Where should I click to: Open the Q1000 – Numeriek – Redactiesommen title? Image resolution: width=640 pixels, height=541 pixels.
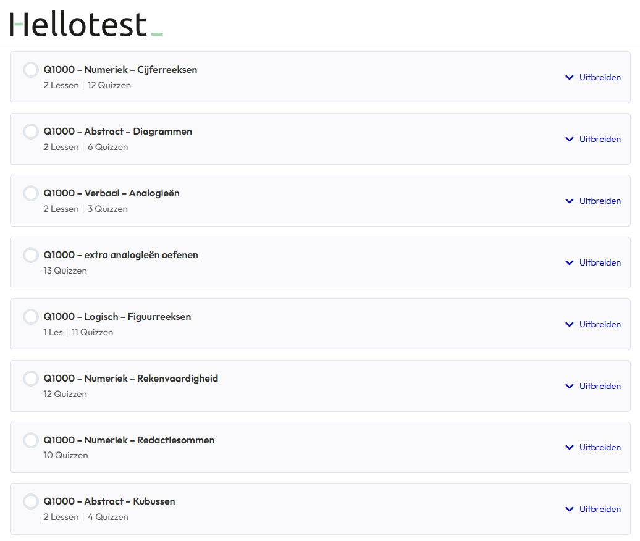point(129,440)
